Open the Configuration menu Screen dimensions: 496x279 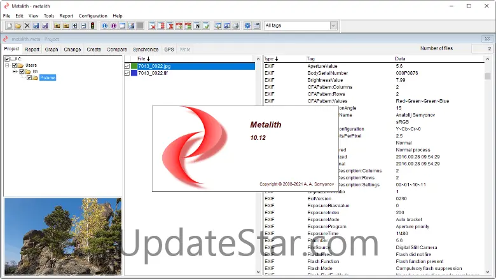pos(93,16)
